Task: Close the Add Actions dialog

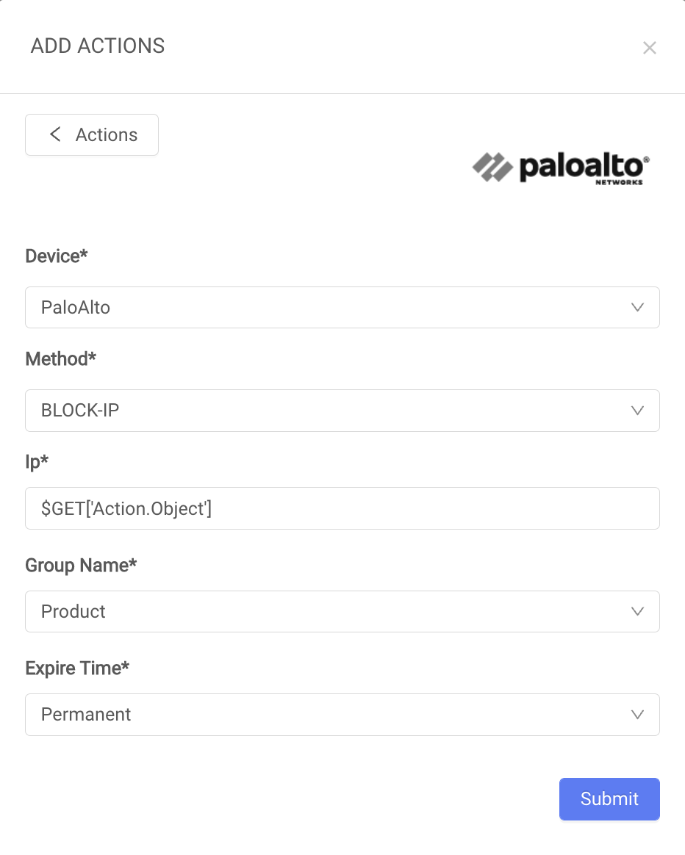Action: coord(649,48)
